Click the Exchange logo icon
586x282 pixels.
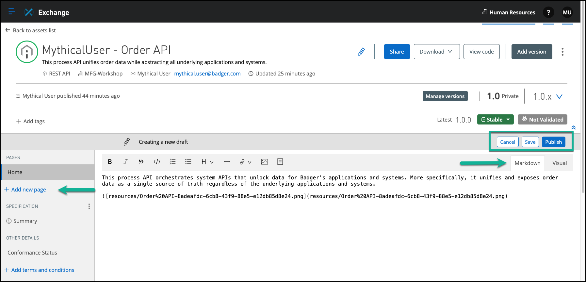click(x=29, y=12)
